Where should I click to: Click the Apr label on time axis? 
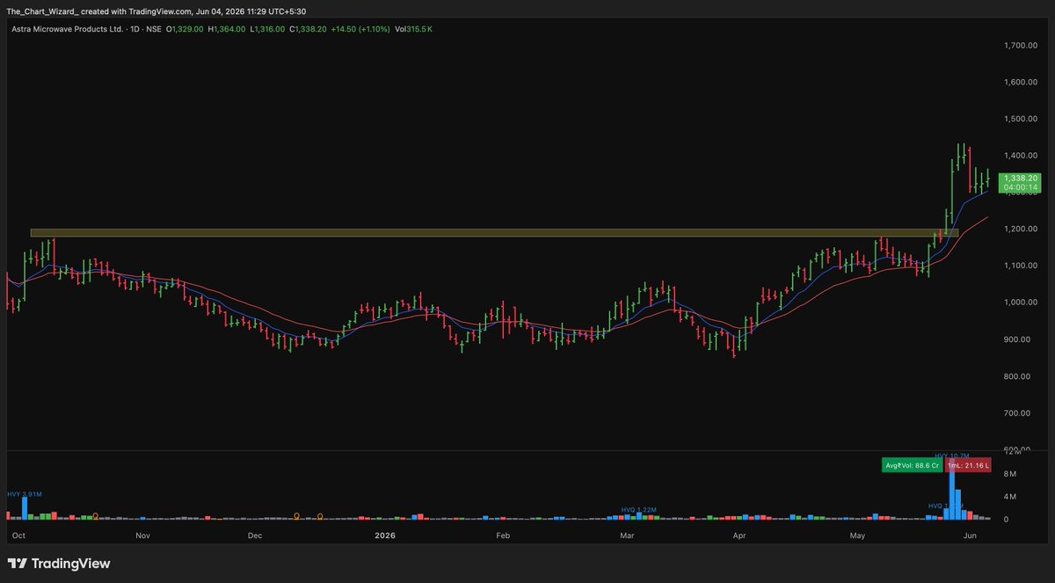tap(738, 535)
